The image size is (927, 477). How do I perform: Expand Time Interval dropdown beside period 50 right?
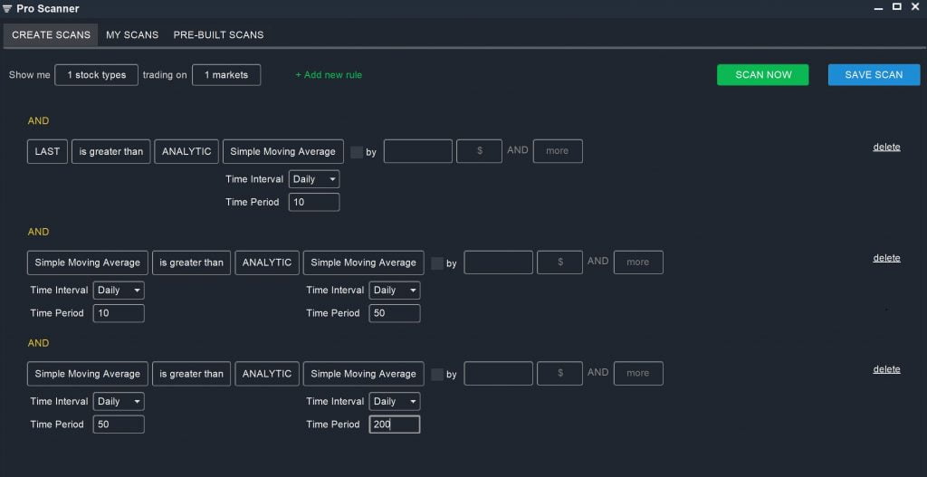click(395, 291)
